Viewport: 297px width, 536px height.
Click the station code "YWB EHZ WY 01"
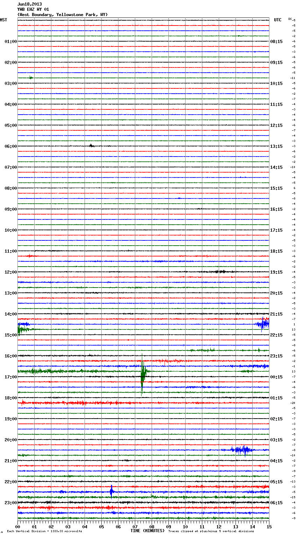click(x=33, y=9)
